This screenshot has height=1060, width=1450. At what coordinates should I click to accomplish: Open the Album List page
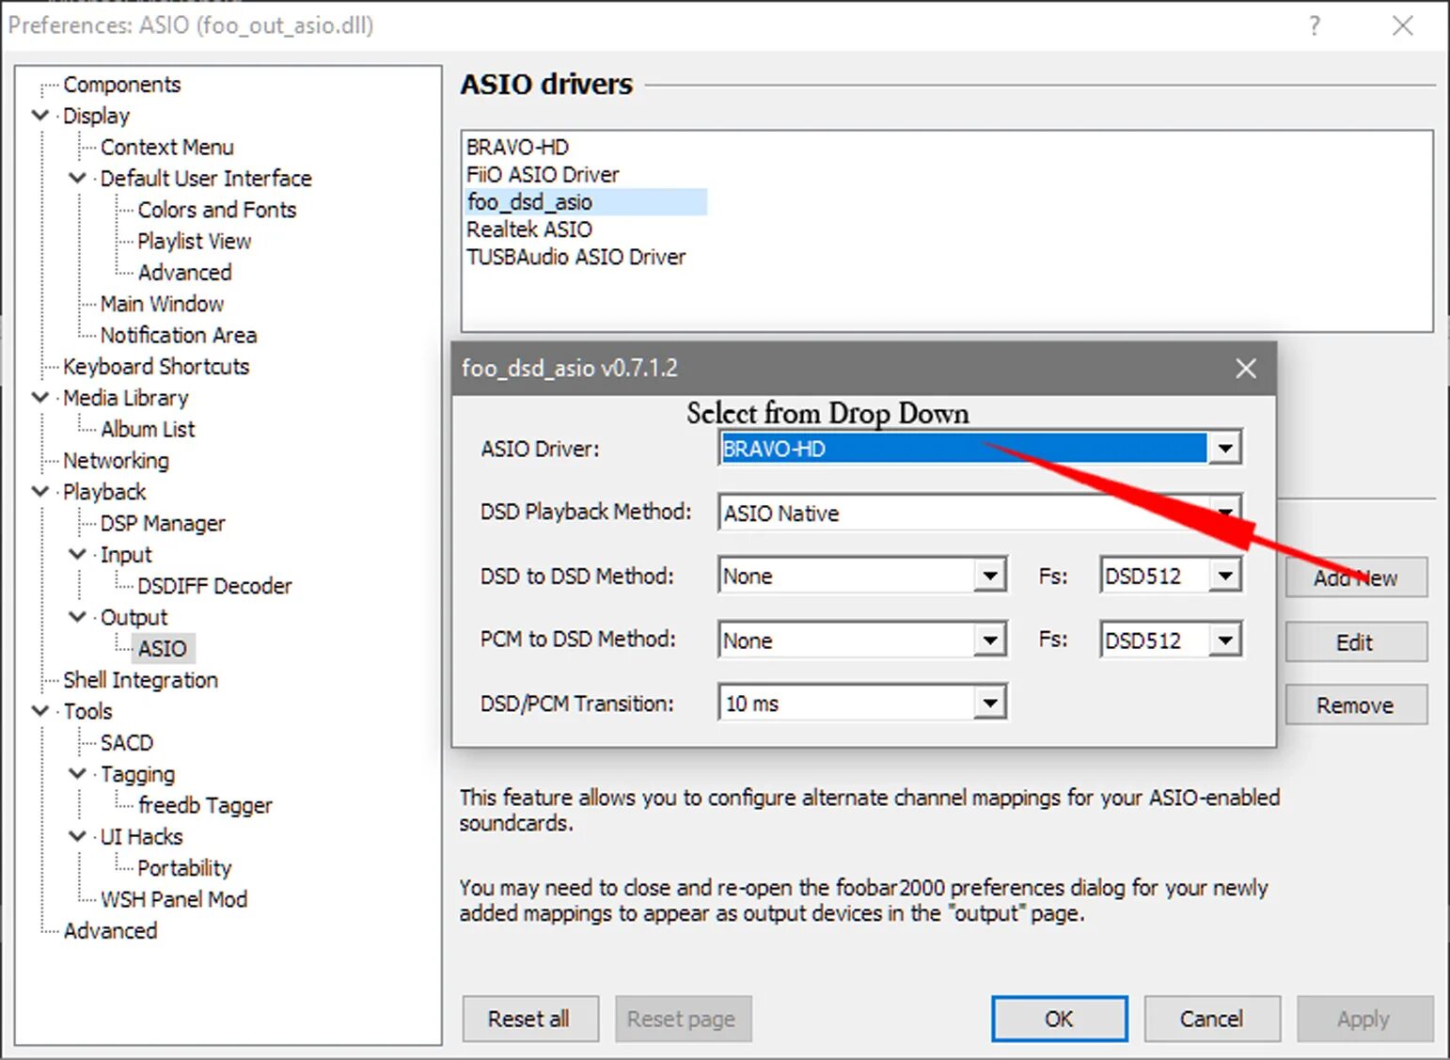pos(148,429)
